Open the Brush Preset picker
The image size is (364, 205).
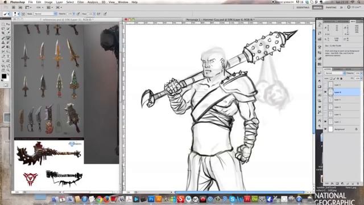point(16,14)
